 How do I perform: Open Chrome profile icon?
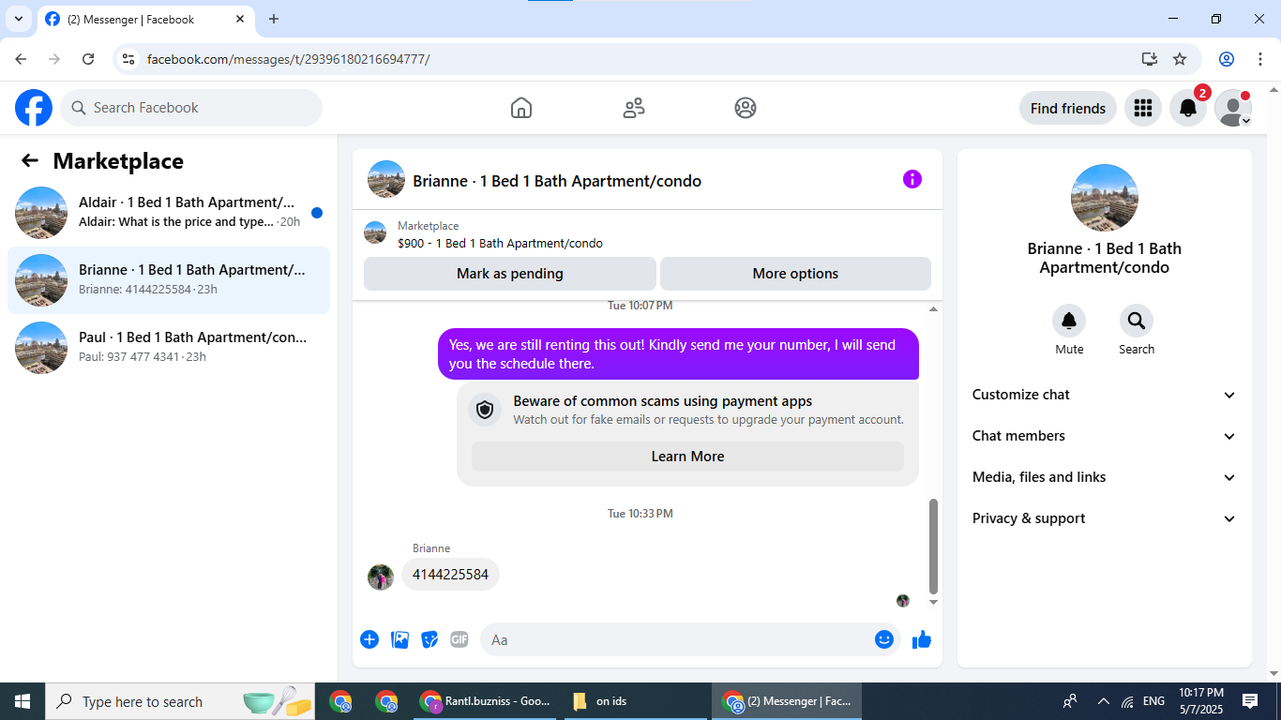tap(1227, 59)
